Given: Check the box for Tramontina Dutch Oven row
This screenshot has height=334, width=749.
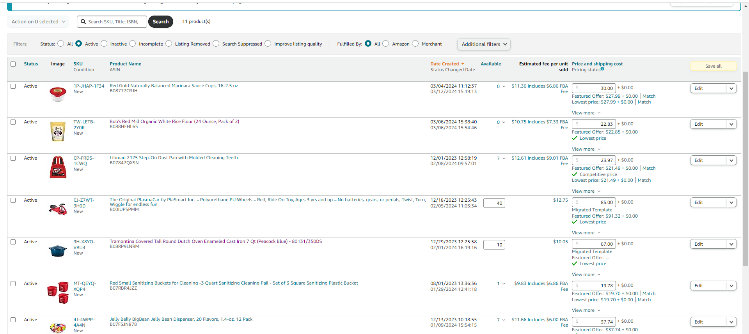Looking at the screenshot, I should pyautogui.click(x=13, y=242).
